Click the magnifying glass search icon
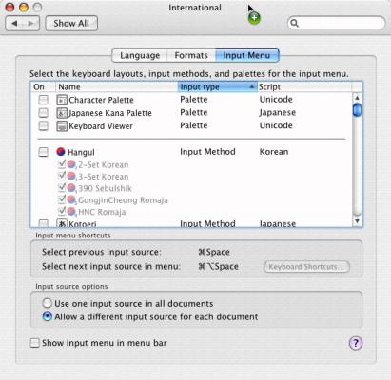This screenshot has height=380, width=391. coord(294,23)
